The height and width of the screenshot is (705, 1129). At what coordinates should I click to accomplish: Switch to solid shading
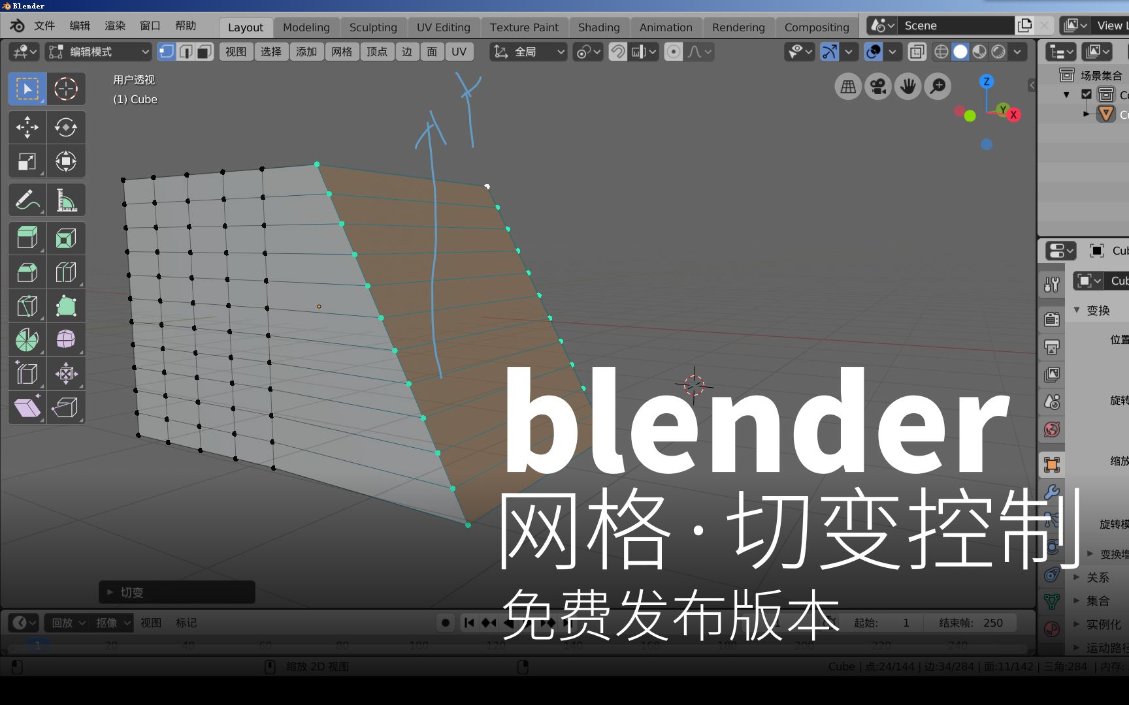tap(960, 52)
